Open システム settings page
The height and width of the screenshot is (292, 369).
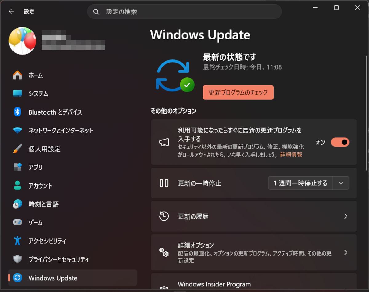[x=73, y=94]
